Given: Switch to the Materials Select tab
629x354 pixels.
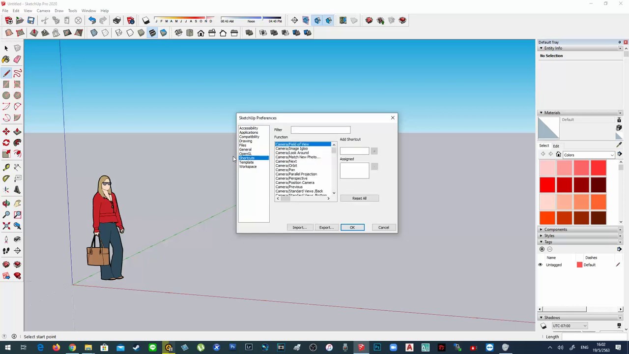Looking at the screenshot, I should [544, 146].
